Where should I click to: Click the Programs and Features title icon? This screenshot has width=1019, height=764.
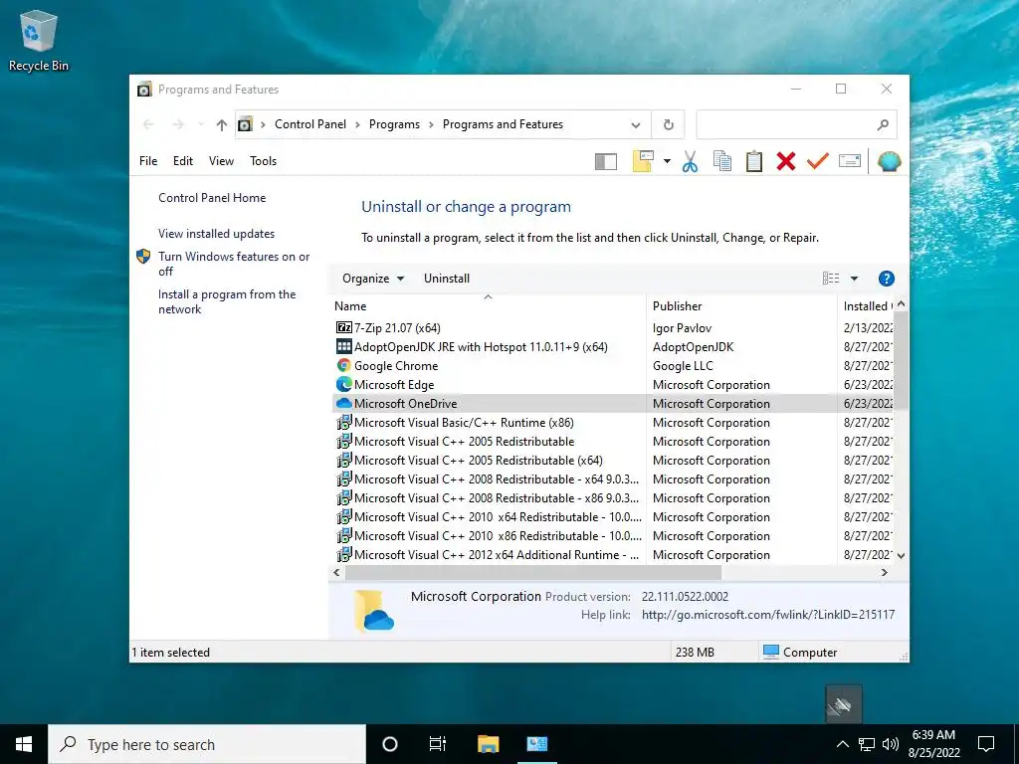coord(144,89)
